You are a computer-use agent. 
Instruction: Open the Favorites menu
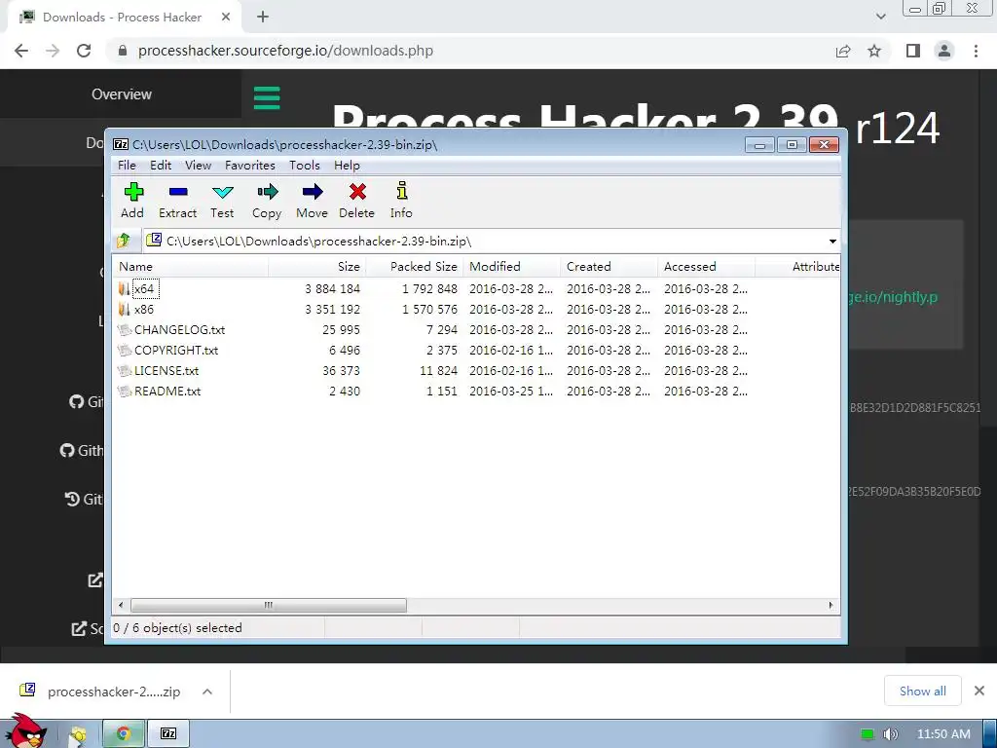[x=250, y=166]
